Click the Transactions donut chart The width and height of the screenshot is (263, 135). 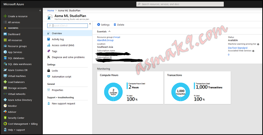point(181,92)
